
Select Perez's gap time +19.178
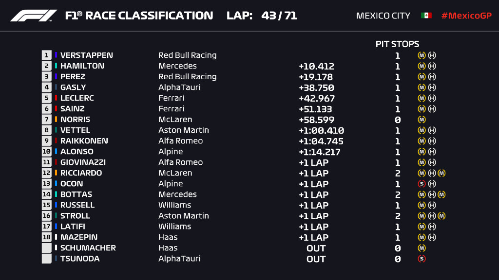coord(316,77)
